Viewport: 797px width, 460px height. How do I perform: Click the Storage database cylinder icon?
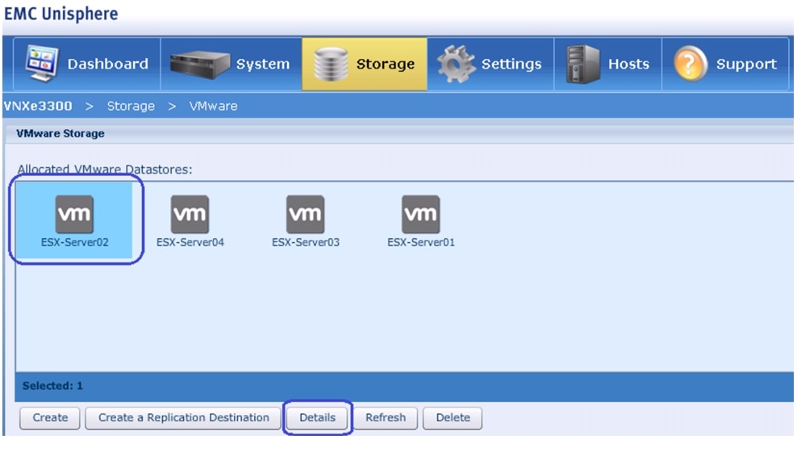pyautogui.click(x=331, y=65)
